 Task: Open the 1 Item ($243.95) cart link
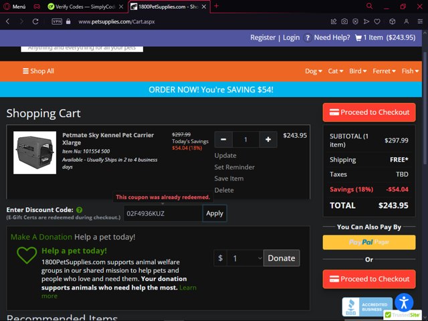point(389,37)
